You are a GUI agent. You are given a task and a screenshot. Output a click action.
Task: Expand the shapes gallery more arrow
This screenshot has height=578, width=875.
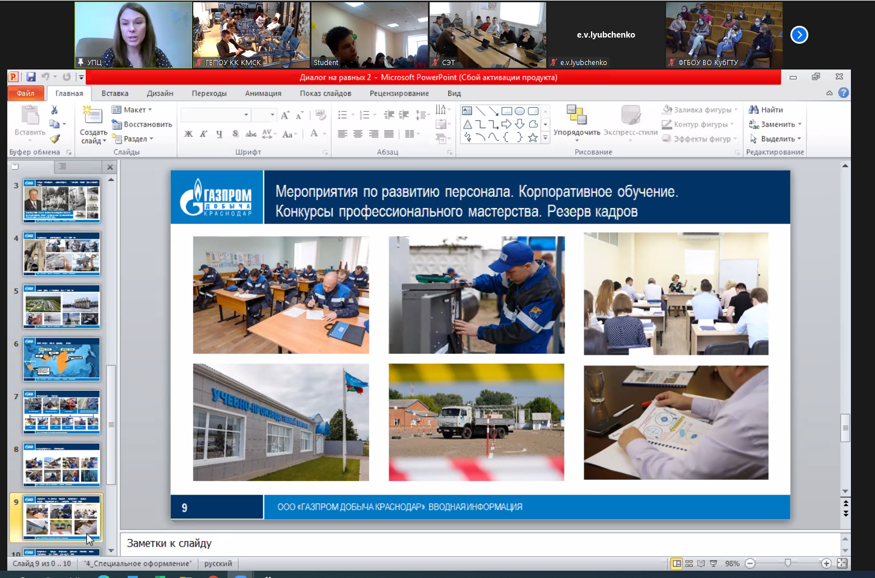(545, 137)
